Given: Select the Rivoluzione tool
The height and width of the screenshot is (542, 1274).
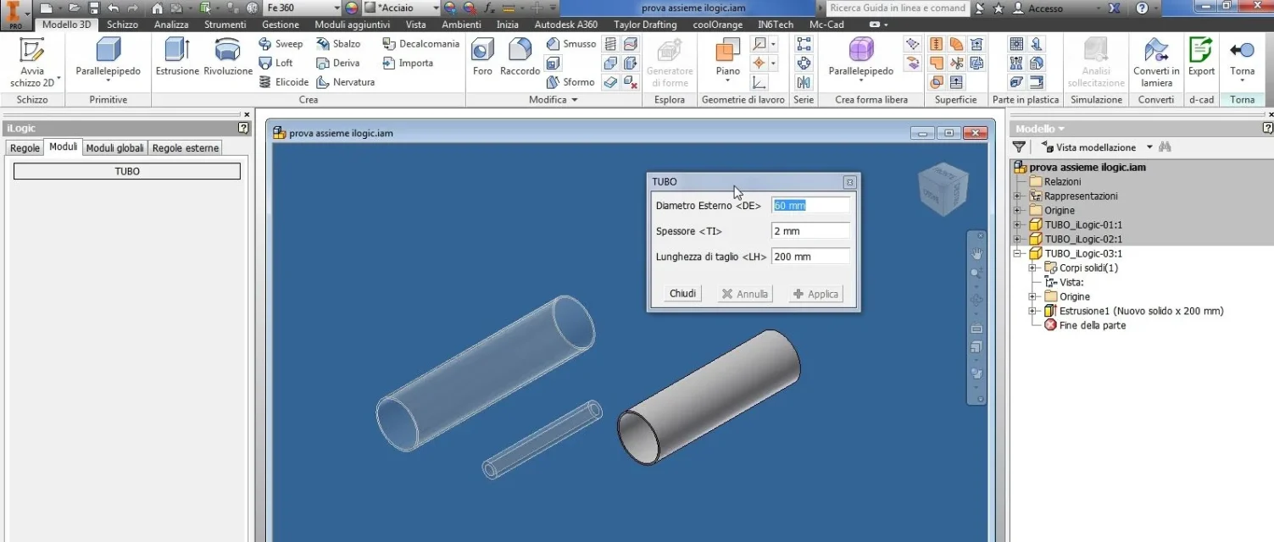Looking at the screenshot, I should [x=228, y=58].
